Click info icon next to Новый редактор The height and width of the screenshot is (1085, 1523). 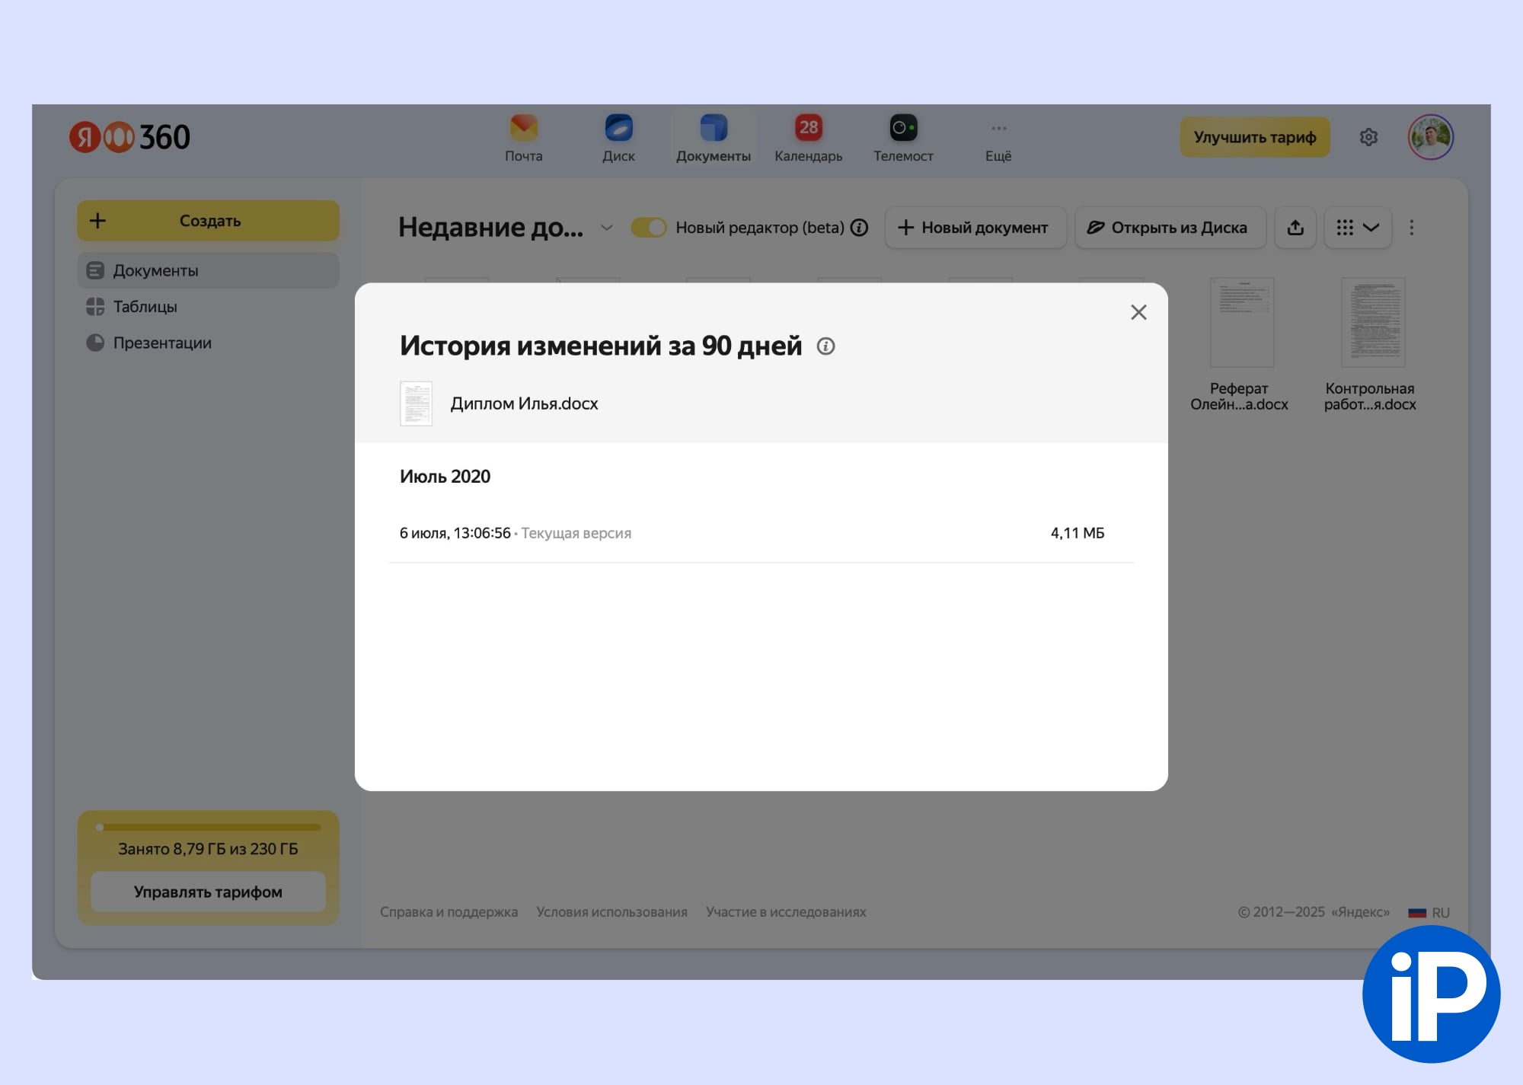point(860,228)
